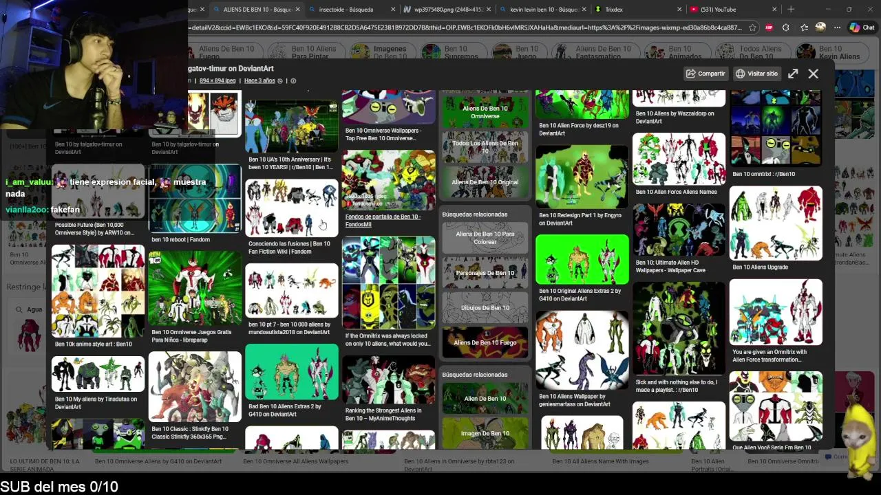Open a new browser tab

pyautogui.click(x=791, y=10)
